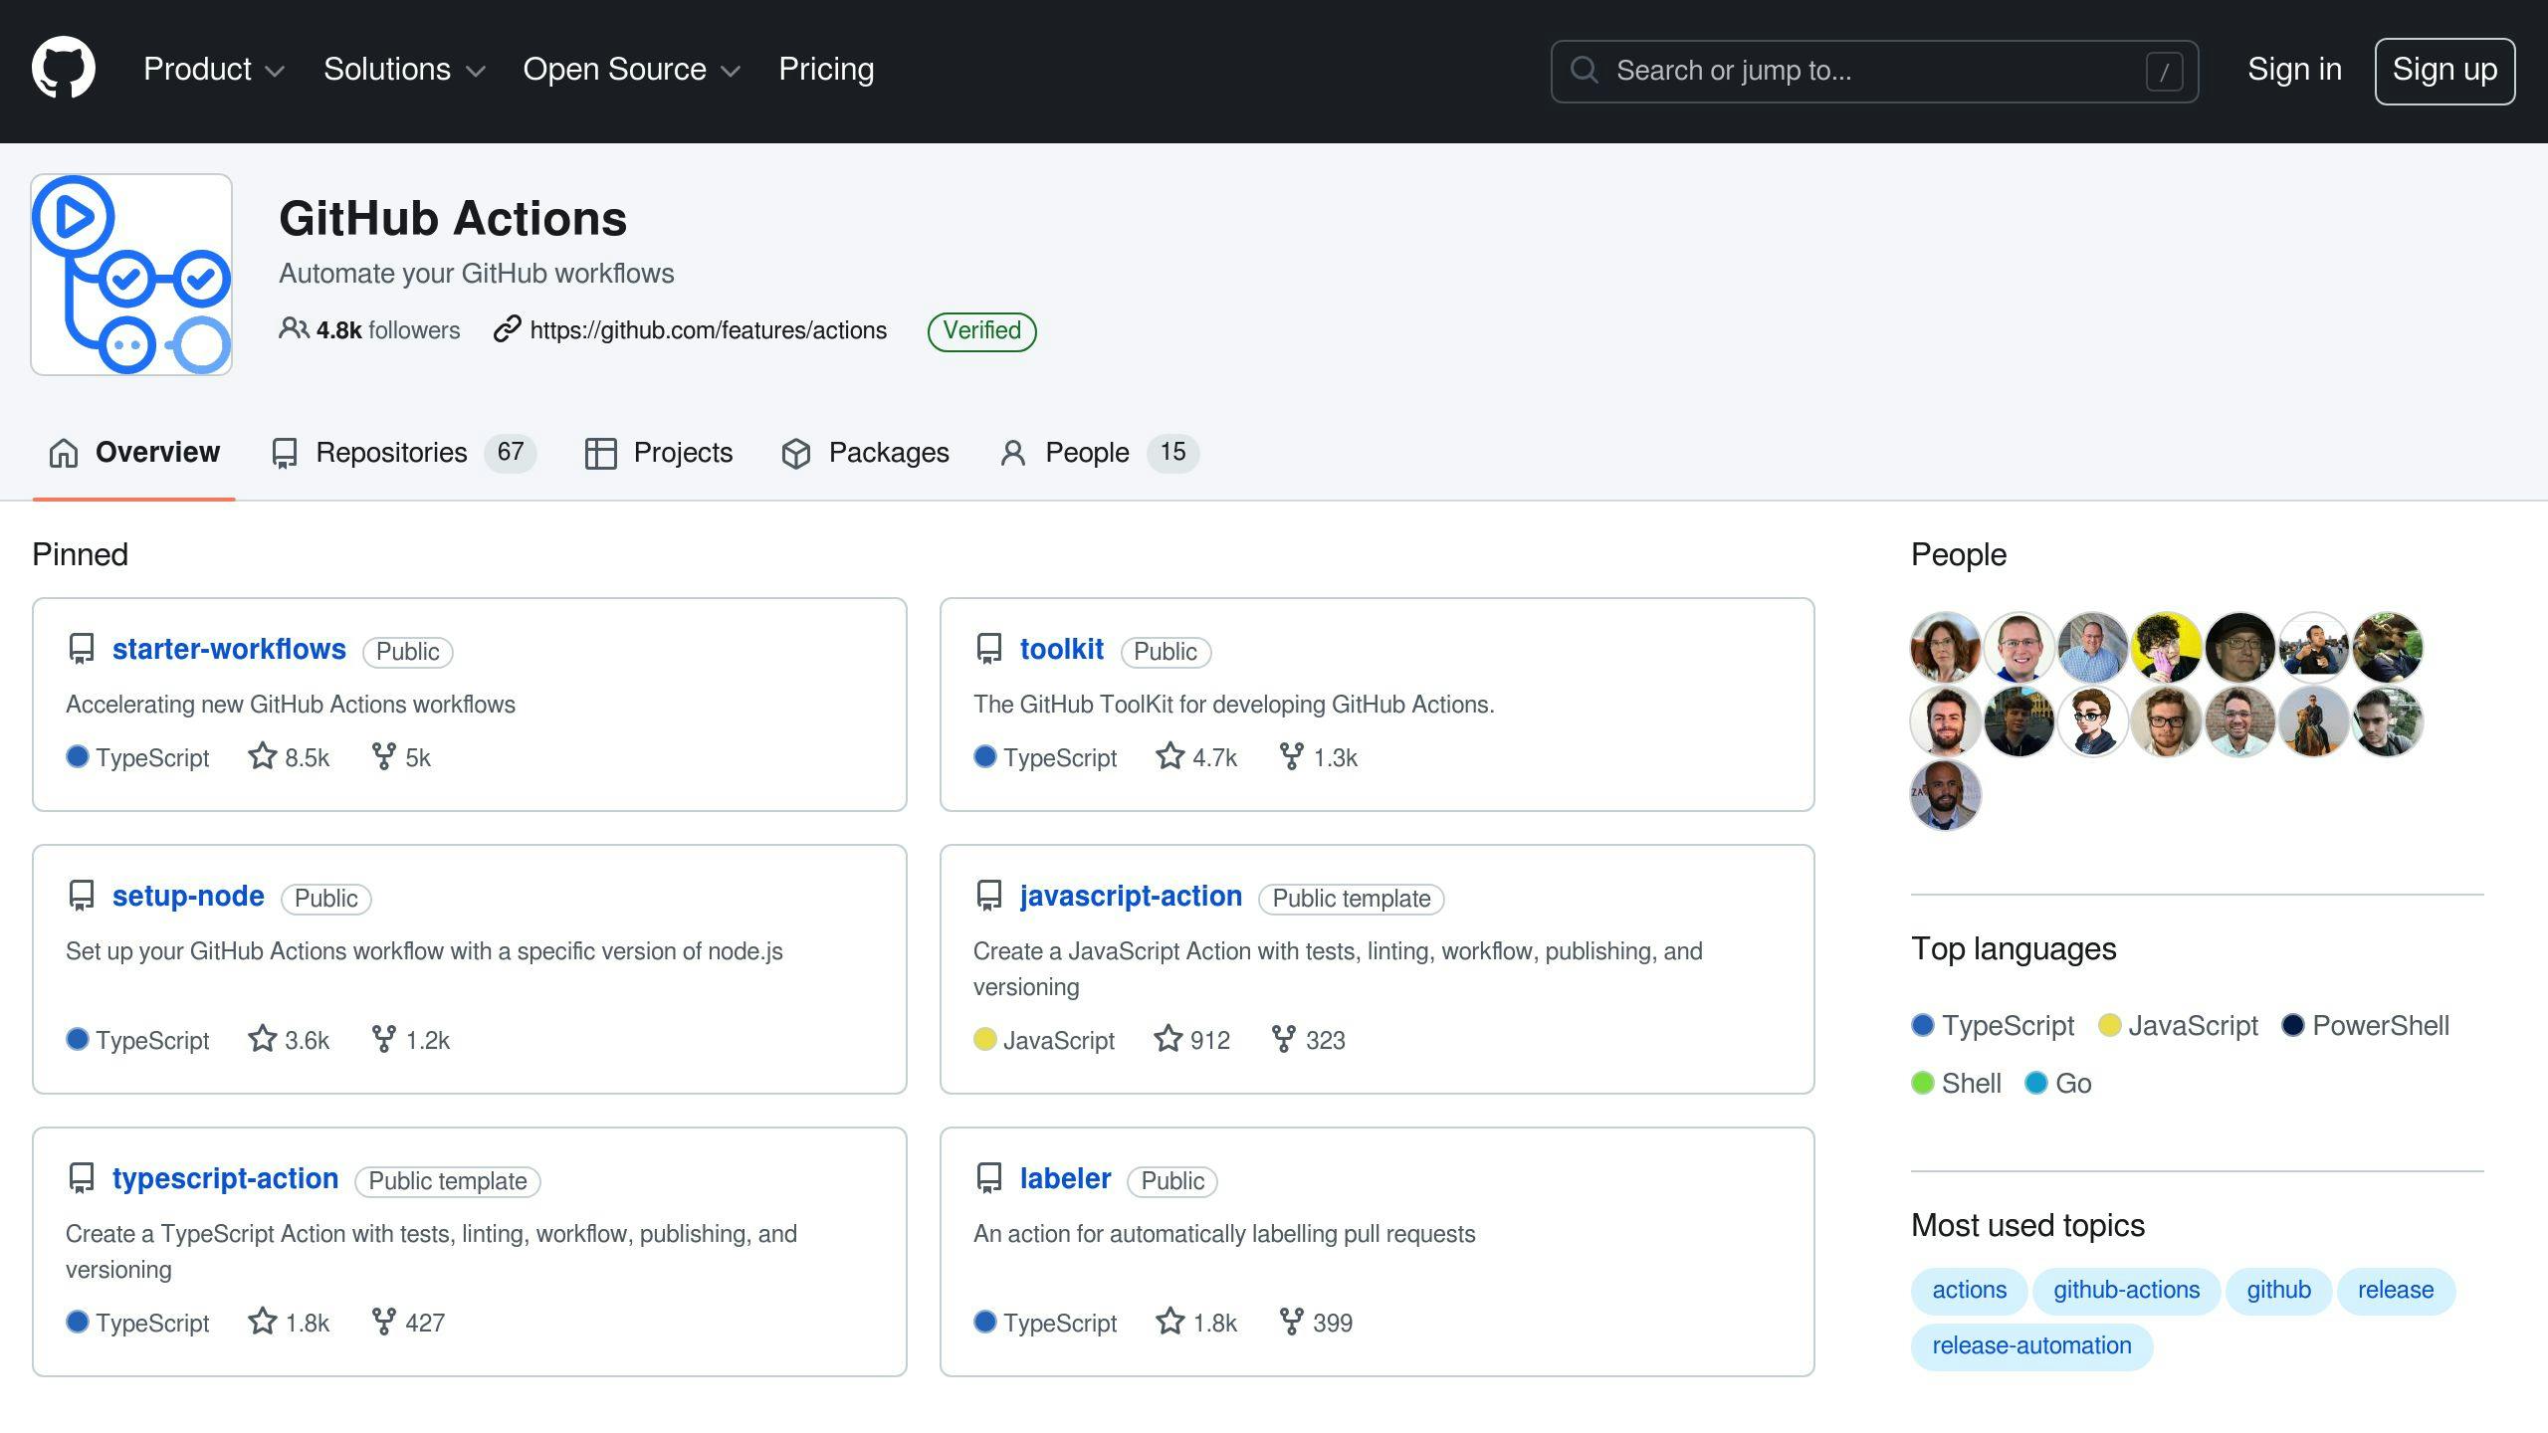2548x1433 pixels.
Task: Click the Sign up button
Action: [2444, 71]
